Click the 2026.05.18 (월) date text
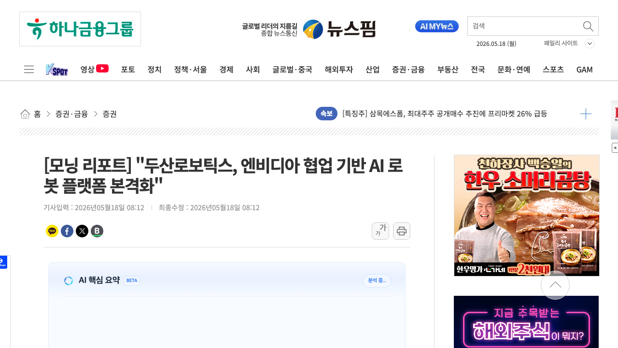This screenshot has height=348, width=618. [496, 44]
